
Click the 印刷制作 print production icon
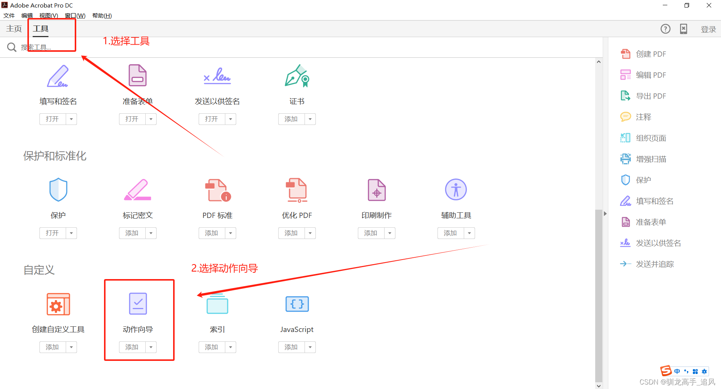377,190
